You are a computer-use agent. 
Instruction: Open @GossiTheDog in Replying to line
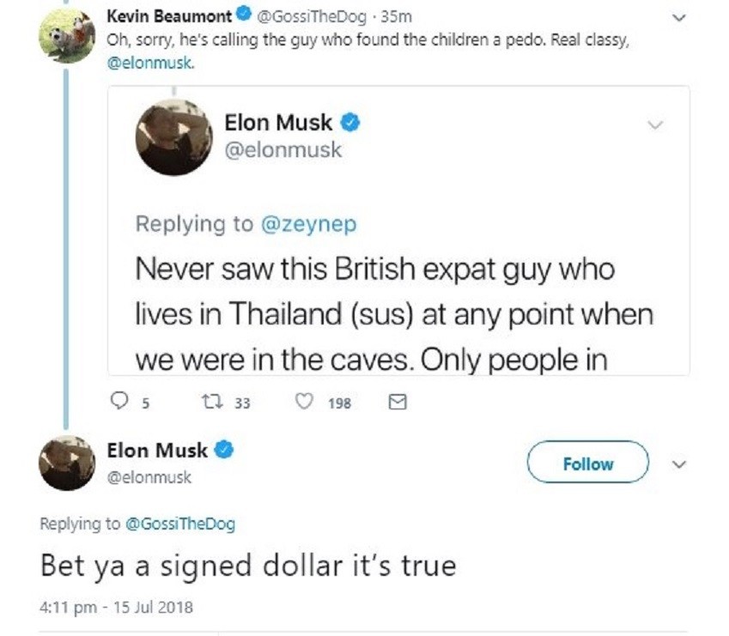coord(180,524)
